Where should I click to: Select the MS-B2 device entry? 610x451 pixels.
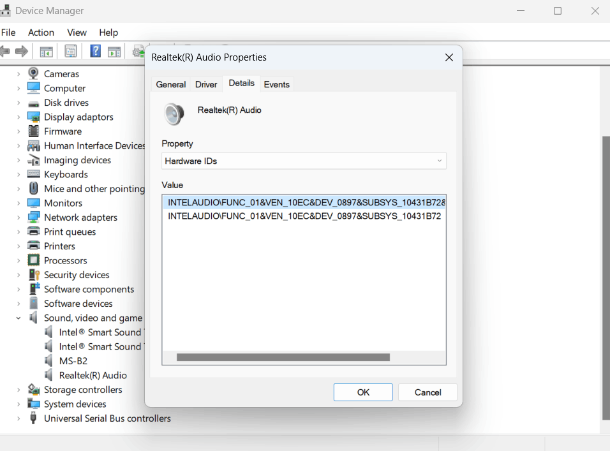pyautogui.click(x=73, y=361)
